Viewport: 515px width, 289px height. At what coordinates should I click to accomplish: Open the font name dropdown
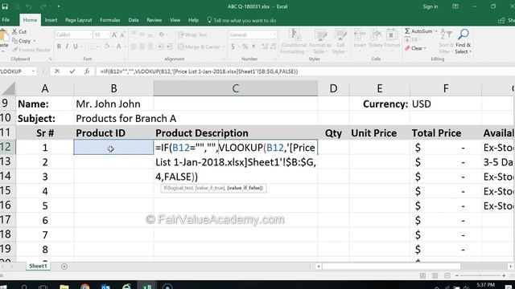pos(89,35)
